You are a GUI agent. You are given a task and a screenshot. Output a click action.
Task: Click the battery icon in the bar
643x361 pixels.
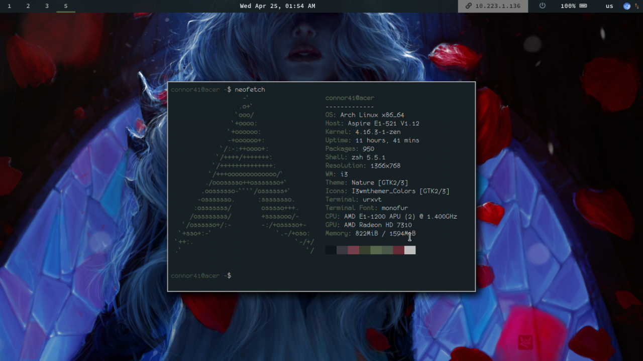point(583,6)
